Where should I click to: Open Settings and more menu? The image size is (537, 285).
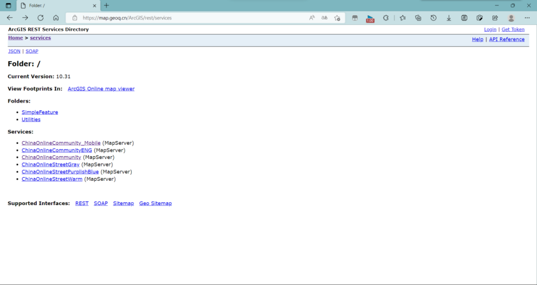[x=527, y=18]
